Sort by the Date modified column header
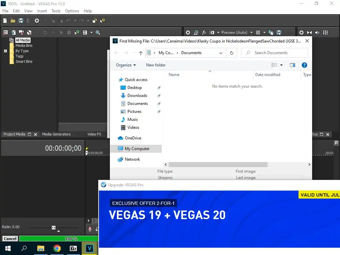This screenshot has width=340, height=255. tap(268, 75)
